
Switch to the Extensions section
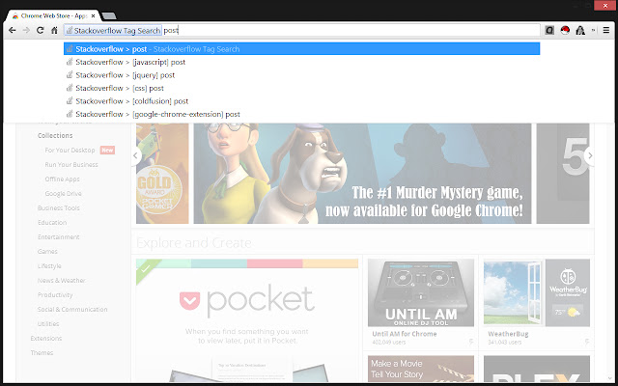click(46, 339)
